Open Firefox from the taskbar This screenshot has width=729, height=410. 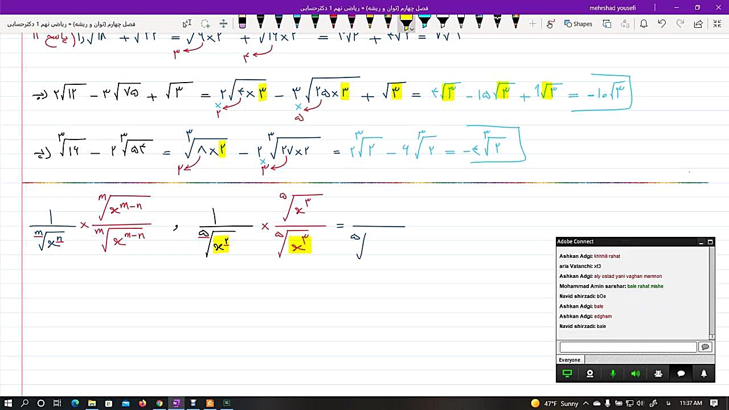(x=142, y=403)
